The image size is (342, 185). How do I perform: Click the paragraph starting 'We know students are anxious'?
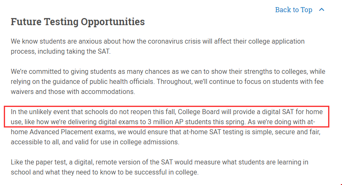coord(158,46)
